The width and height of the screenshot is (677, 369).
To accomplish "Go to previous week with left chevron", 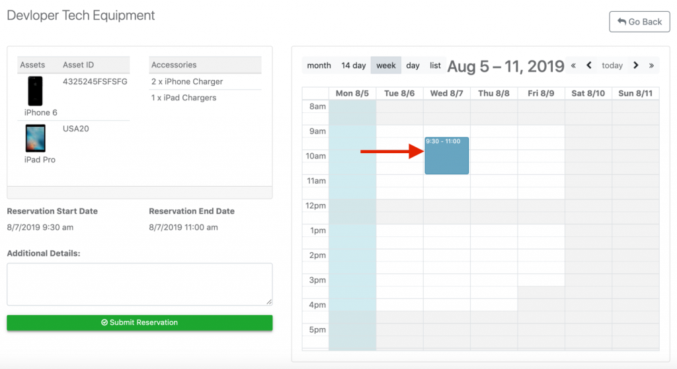I will [x=588, y=65].
